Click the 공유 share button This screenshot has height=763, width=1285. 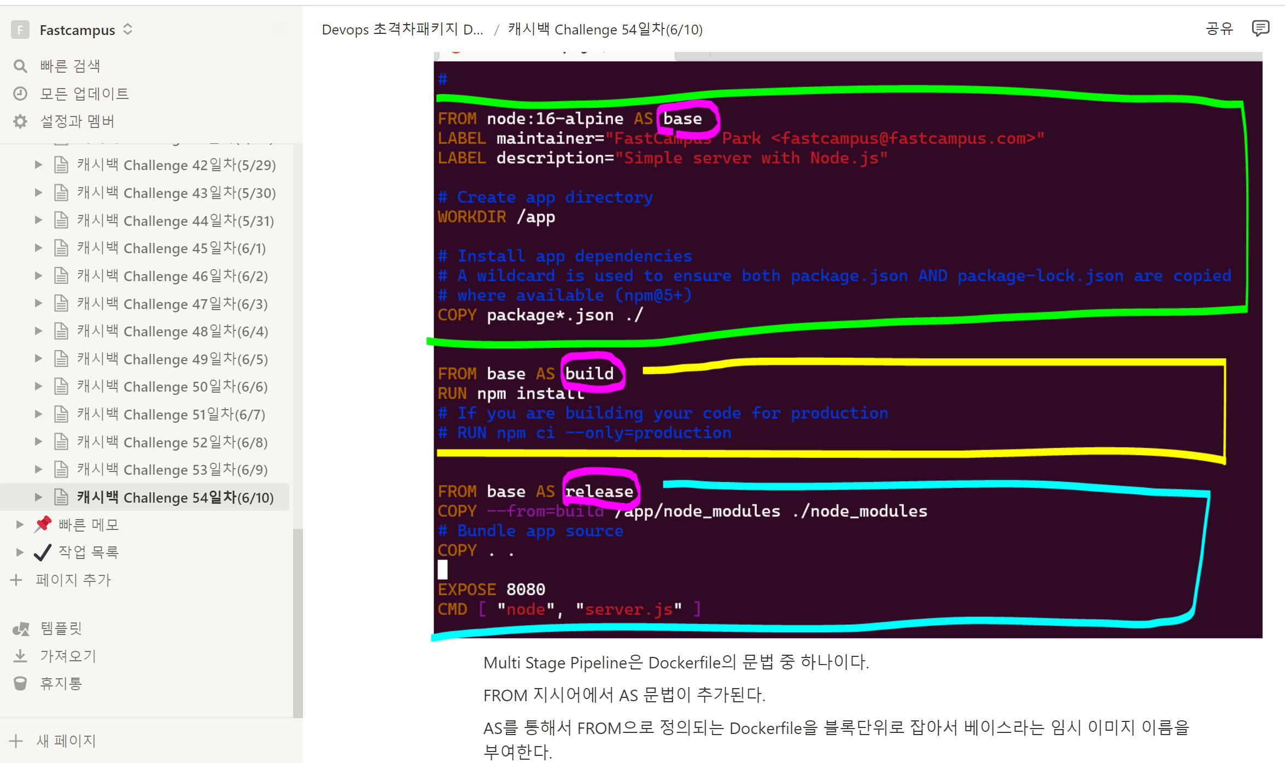pos(1219,29)
